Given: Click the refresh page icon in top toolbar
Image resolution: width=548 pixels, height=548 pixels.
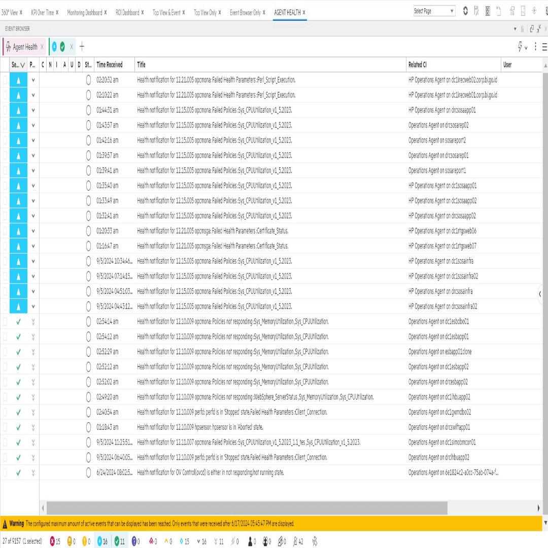Looking at the screenshot, I should (x=466, y=11).
